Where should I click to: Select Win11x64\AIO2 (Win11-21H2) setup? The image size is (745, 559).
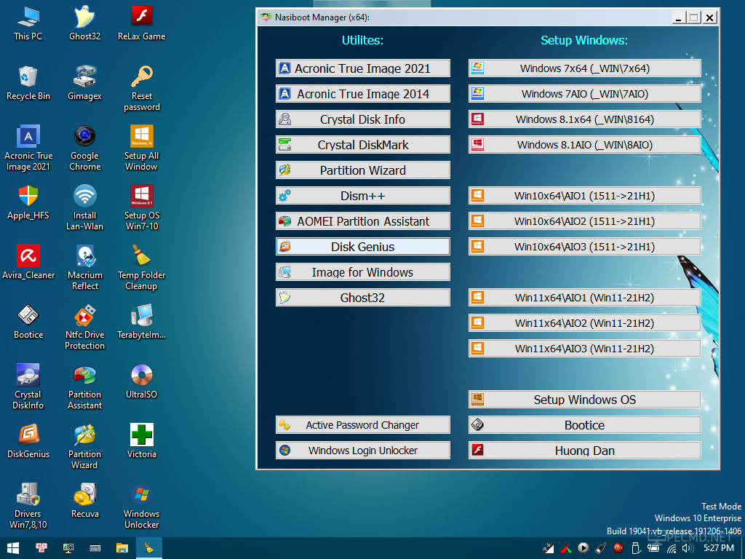pos(584,323)
